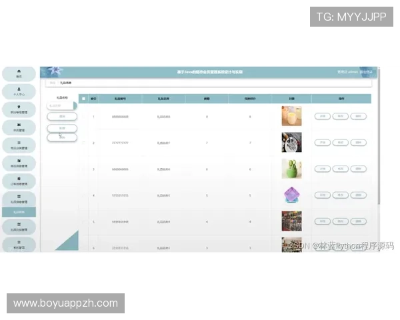The height and width of the screenshot is (320, 400).
Task: Expand the system management (系统管理) menu
Action: click(19, 245)
